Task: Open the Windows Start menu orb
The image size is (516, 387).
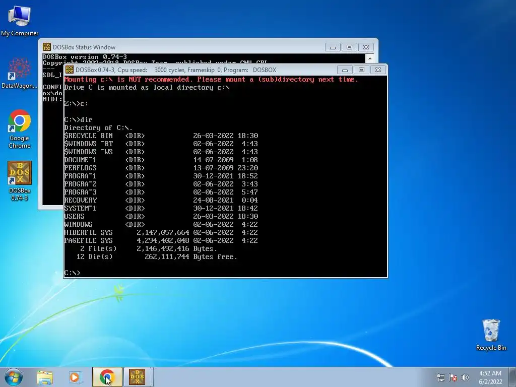Action: click(x=13, y=377)
